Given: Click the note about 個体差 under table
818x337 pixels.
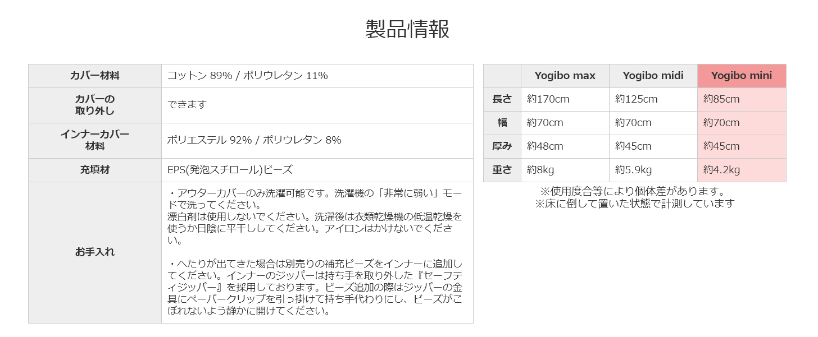Looking at the screenshot, I should tap(635, 191).
